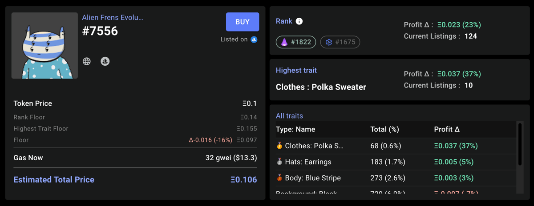534x206 pixels.
Task: Click the purple rarity icon in #1822 badge
Action: coord(284,42)
